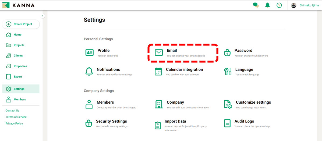
Task: Open the chat messages icon
Action: [x=256, y=5]
